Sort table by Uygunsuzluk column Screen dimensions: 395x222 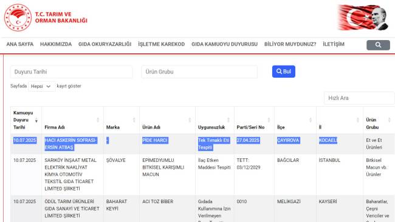pos(215,120)
